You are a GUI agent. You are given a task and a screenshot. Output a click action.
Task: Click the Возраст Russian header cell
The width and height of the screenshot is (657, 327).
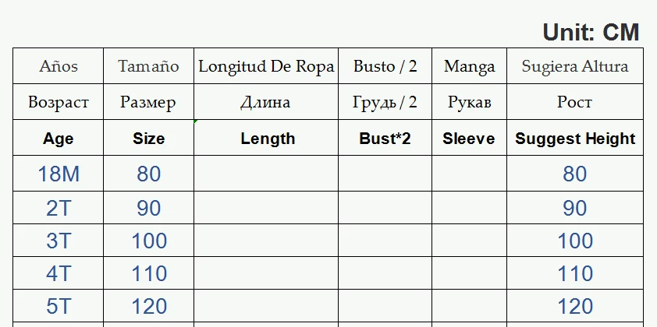[x=59, y=102]
